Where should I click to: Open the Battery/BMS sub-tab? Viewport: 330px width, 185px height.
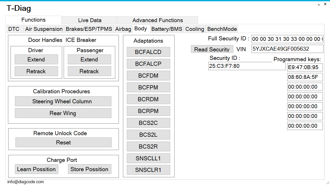click(167, 29)
